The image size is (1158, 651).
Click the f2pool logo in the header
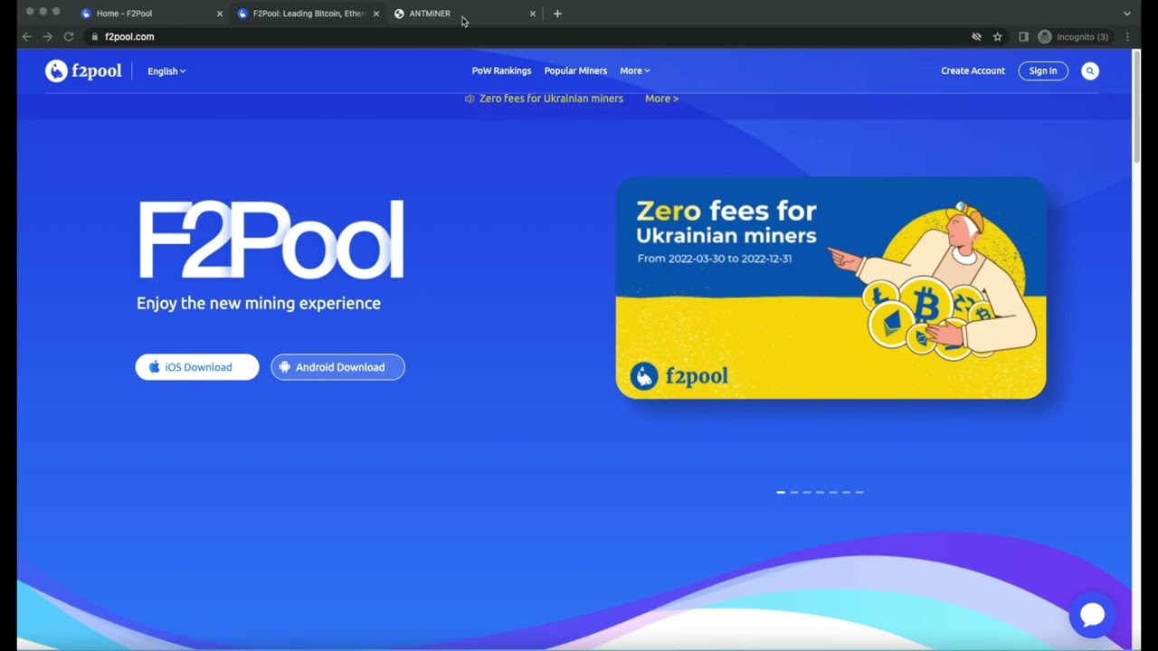point(83,71)
